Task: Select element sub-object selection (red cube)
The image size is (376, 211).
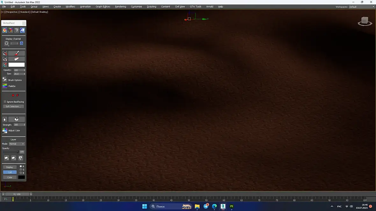Action: click(17, 95)
